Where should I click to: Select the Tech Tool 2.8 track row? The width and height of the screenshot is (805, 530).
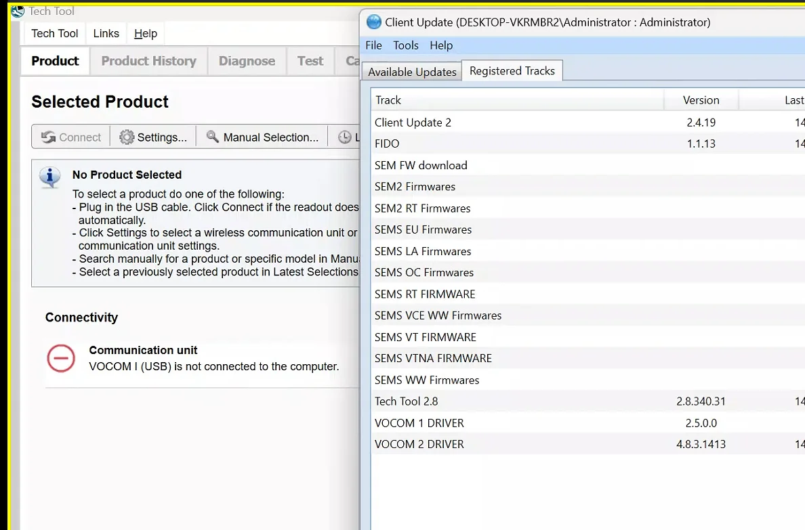(588, 401)
